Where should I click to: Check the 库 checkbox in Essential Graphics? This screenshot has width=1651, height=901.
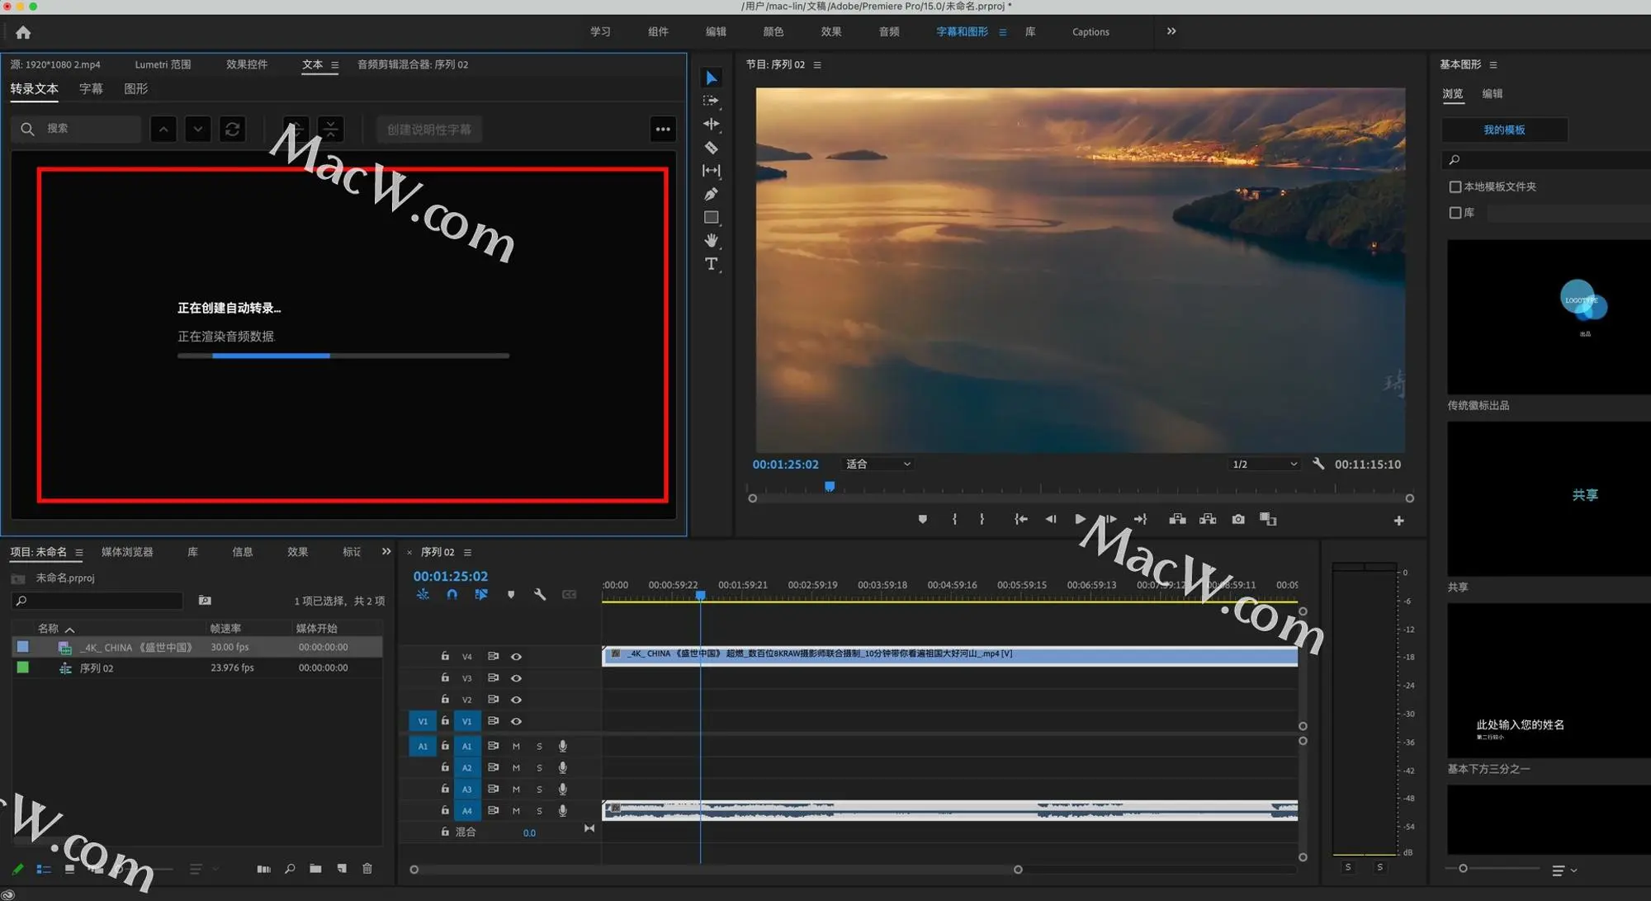tap(1455, 213)
